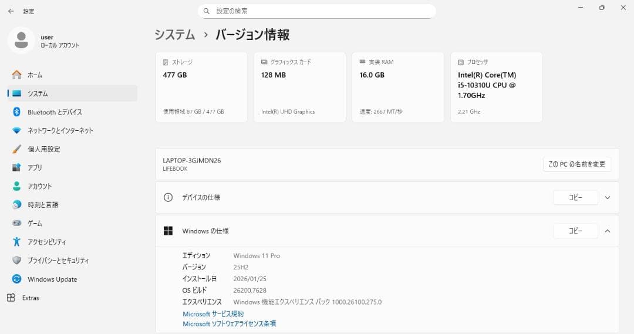This screenshot has width=634, height=334.
Task: Click the back arrow icon
Action: pos(11,11)
